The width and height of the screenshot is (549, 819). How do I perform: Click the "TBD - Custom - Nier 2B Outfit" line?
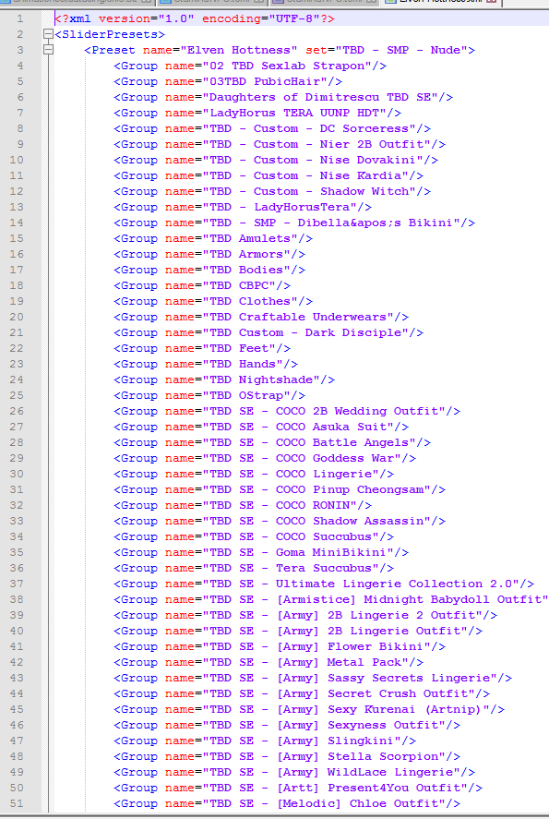tap(280, 144)
